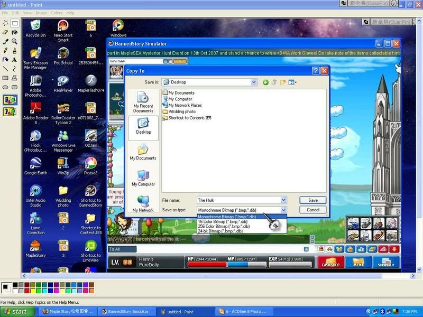
Task: Click the Google Earth desktop icon
Action: pyautogui.click(x=35, y=166)
